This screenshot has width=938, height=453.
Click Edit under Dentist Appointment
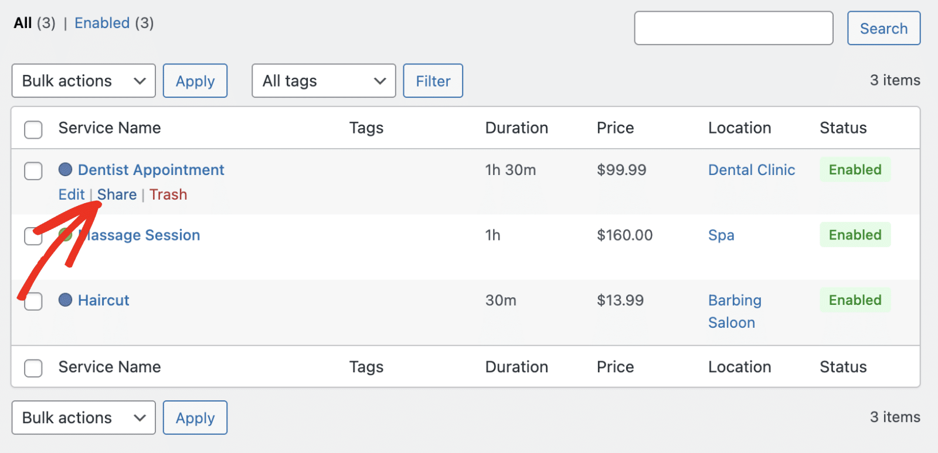pyautogui.click(x=71, y=195)
